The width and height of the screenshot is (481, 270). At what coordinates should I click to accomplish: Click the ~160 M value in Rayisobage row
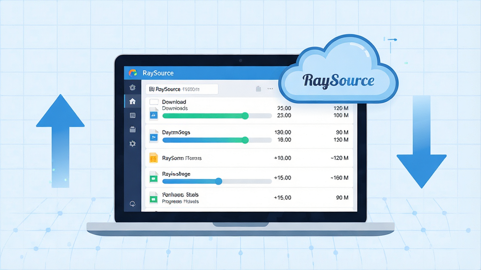pos(339,178)
